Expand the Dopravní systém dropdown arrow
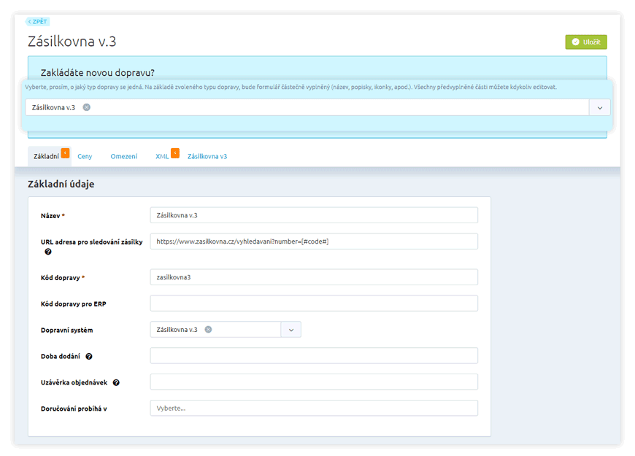Viewport: 635px width, 456px height. 290,330
